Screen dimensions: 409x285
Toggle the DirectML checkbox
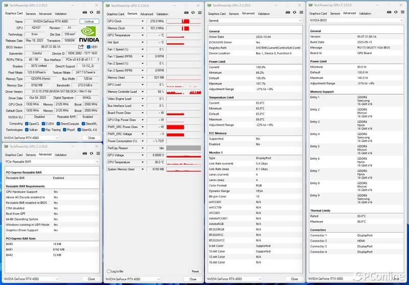pos(83,124)
